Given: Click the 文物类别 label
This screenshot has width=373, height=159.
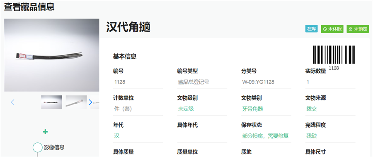Looking at the screenshot, I should (x=252, y=98).
